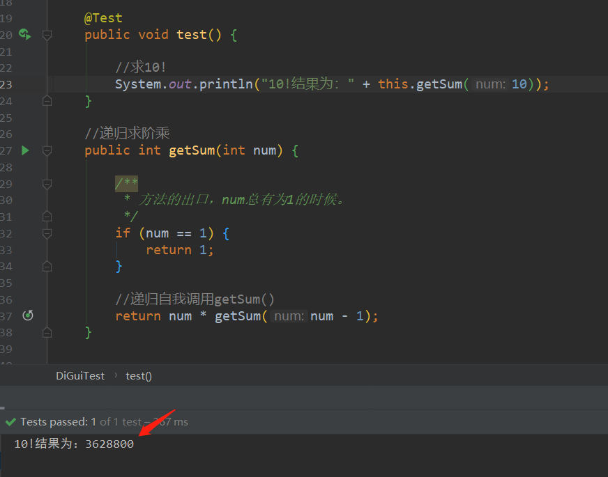This screenshot has width=608, height=477.
Task: Fold the Javadoc comment block start
Action: click(47, 184)
